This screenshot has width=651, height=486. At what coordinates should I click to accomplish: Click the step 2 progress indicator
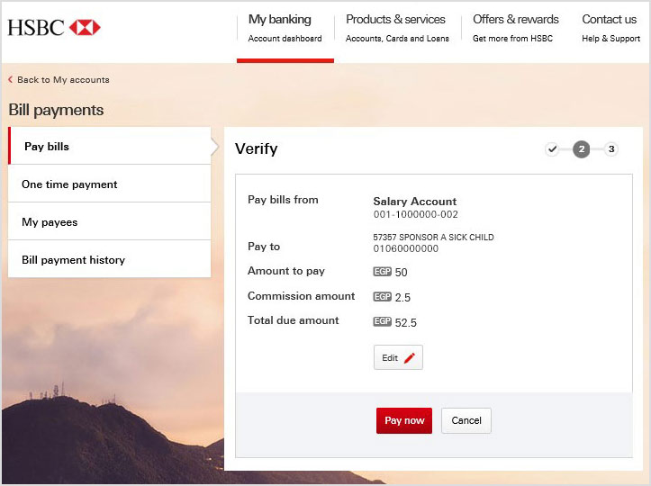click(x=582, y=149)
